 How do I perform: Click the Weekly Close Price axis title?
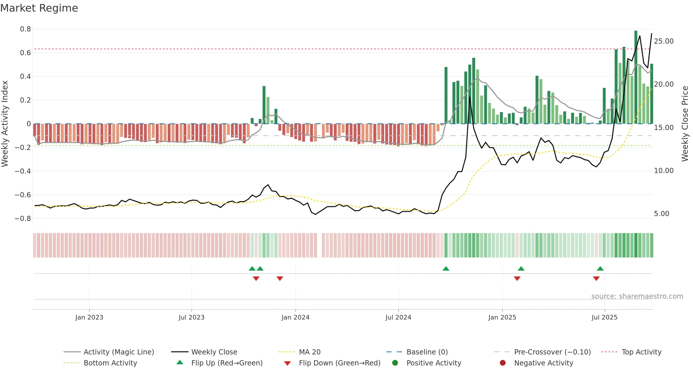(x=685, y=124)
